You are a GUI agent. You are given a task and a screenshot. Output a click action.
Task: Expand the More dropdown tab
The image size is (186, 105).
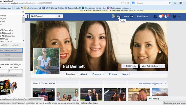[126, 74]
